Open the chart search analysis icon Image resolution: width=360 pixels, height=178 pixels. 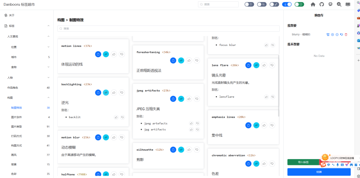click(339, 4)
